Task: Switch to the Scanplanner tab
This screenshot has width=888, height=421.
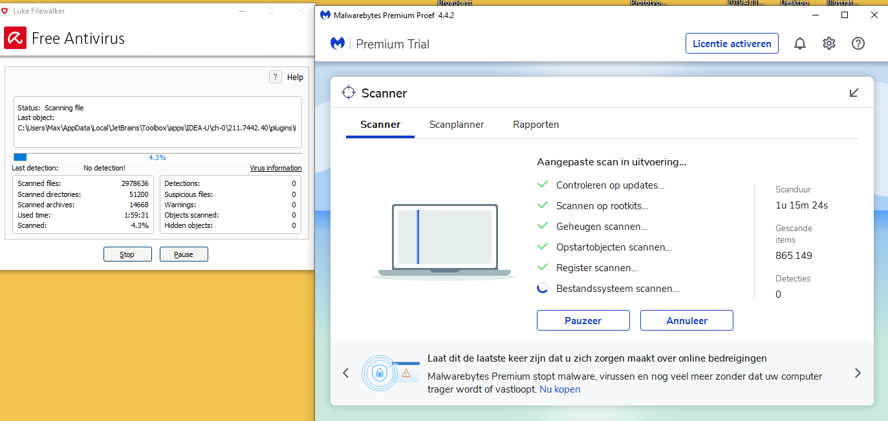Action: tap(457, 125)
